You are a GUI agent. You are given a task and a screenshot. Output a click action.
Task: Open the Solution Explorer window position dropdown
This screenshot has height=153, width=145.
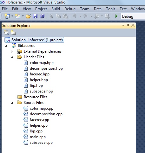[x=123, y=25]
